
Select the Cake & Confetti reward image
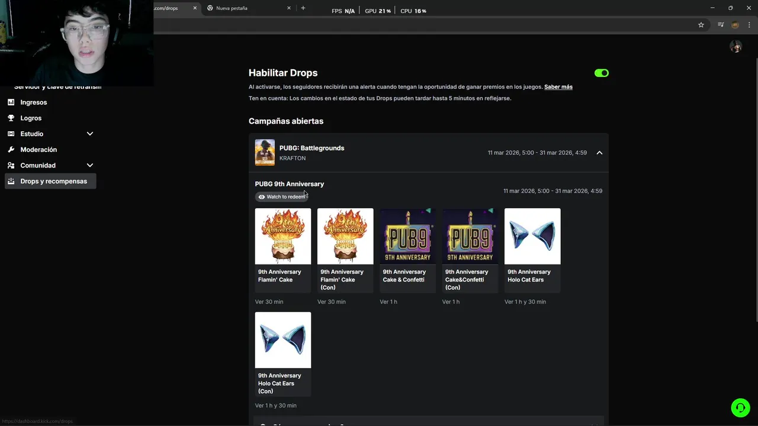[x=408, y=236]
